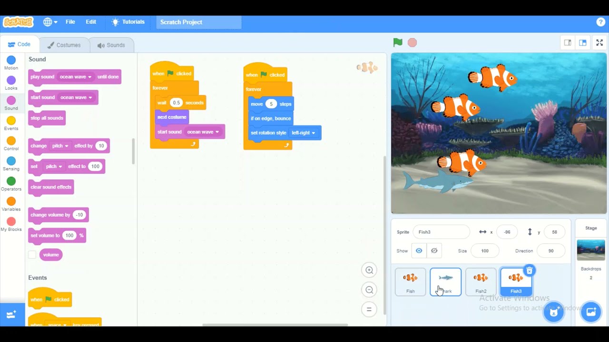
Task: Open pitch dropdown in change effect block
Action: (60, 146)
